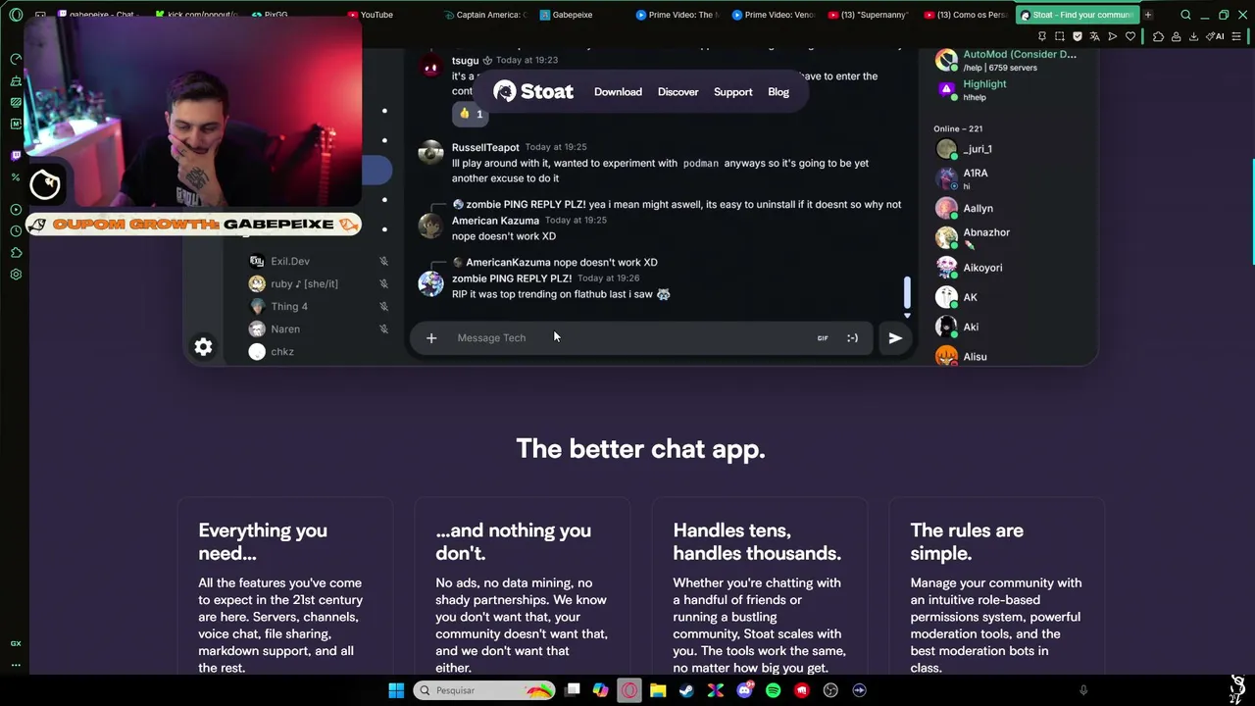The image size is (1255, 706).
Task: Open the Windows Start menu
Action: click(396, 690)
